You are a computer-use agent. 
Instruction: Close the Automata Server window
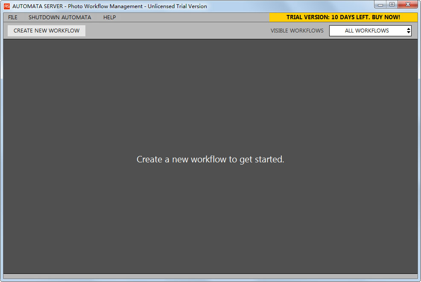point(408,5)
